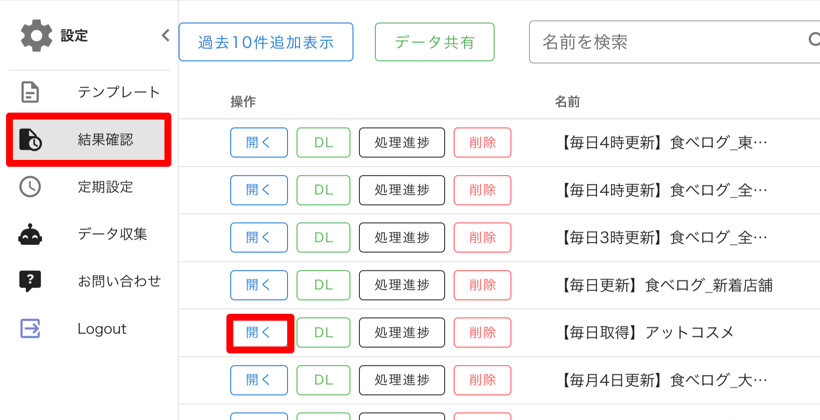The height and width of the screenshot is (420, 820).
Task: Click the template document icon
Action: (30, 92)
